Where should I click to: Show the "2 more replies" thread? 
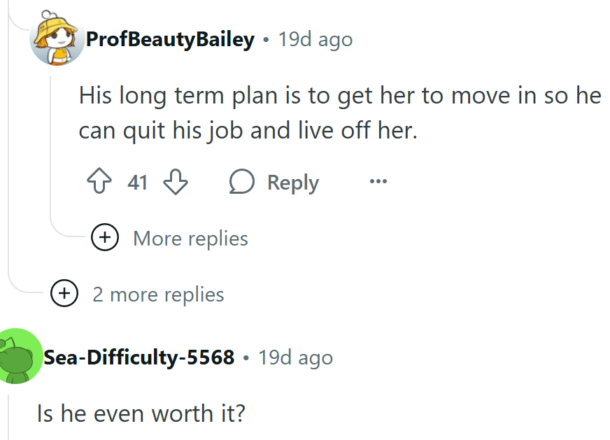click(x=158, y=294)
